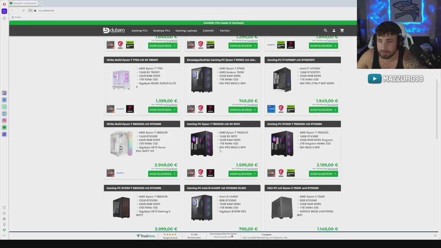Click Intel Core logo on i7-14700KF card
This screenshot has height=248, width=441.
click(271, 109)
